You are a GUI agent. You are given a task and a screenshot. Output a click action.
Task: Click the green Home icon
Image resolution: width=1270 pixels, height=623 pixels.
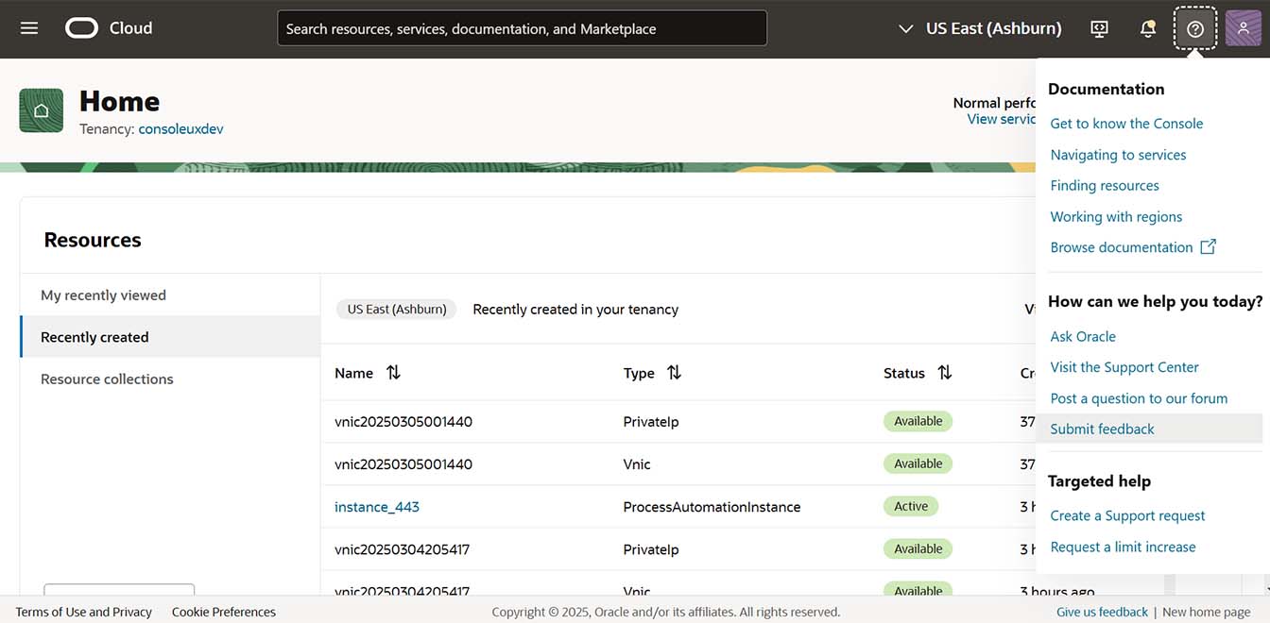click(41, 110)
